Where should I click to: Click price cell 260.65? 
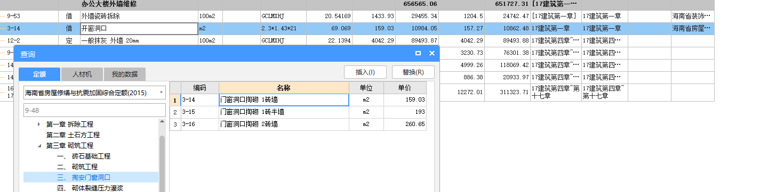(405, 124)
